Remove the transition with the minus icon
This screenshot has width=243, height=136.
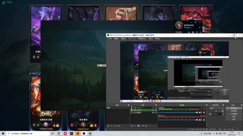click(x=219, y=111)
